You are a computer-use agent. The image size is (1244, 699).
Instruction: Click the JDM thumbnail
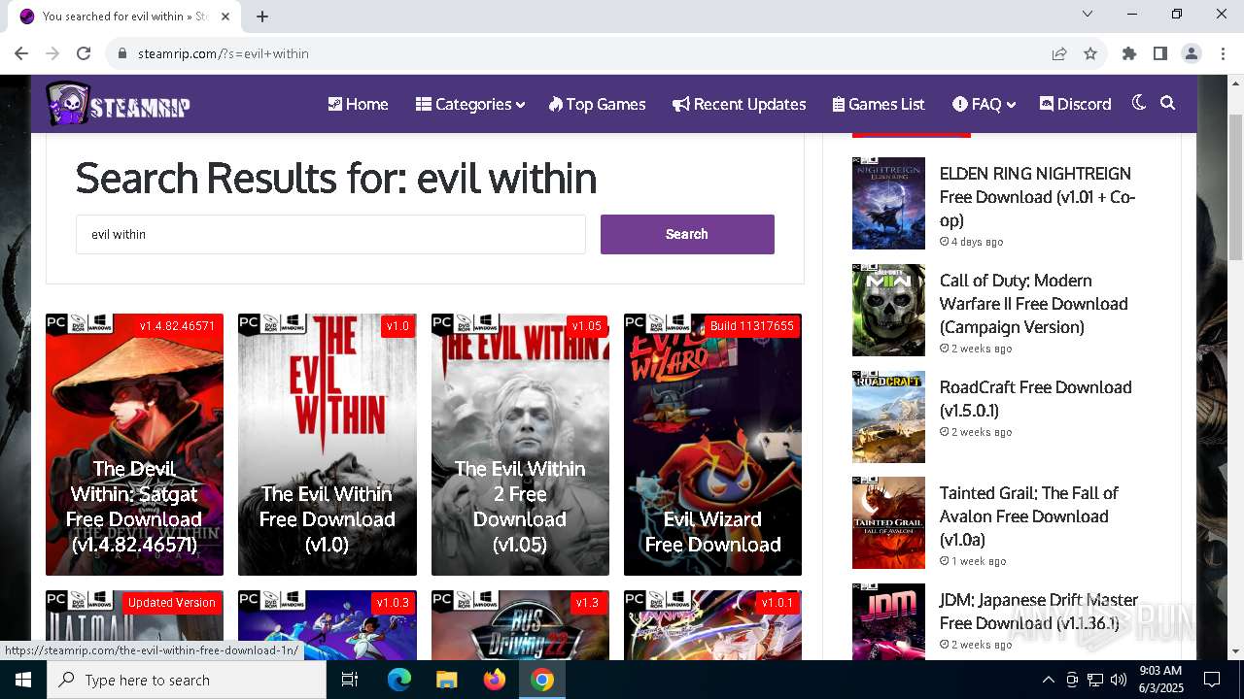click(x=888, y=621)
